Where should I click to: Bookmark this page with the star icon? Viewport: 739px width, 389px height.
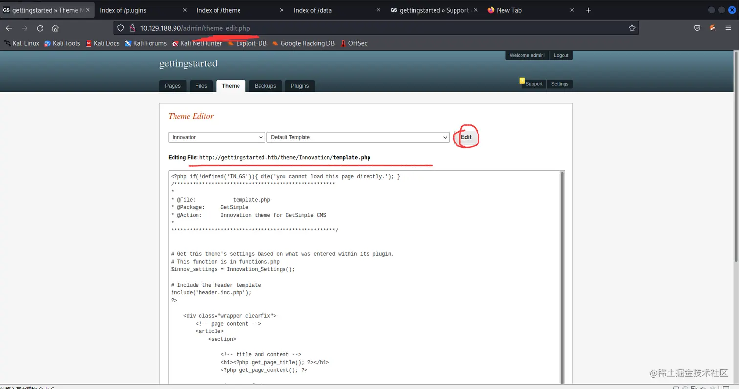[x=632, y=28]
